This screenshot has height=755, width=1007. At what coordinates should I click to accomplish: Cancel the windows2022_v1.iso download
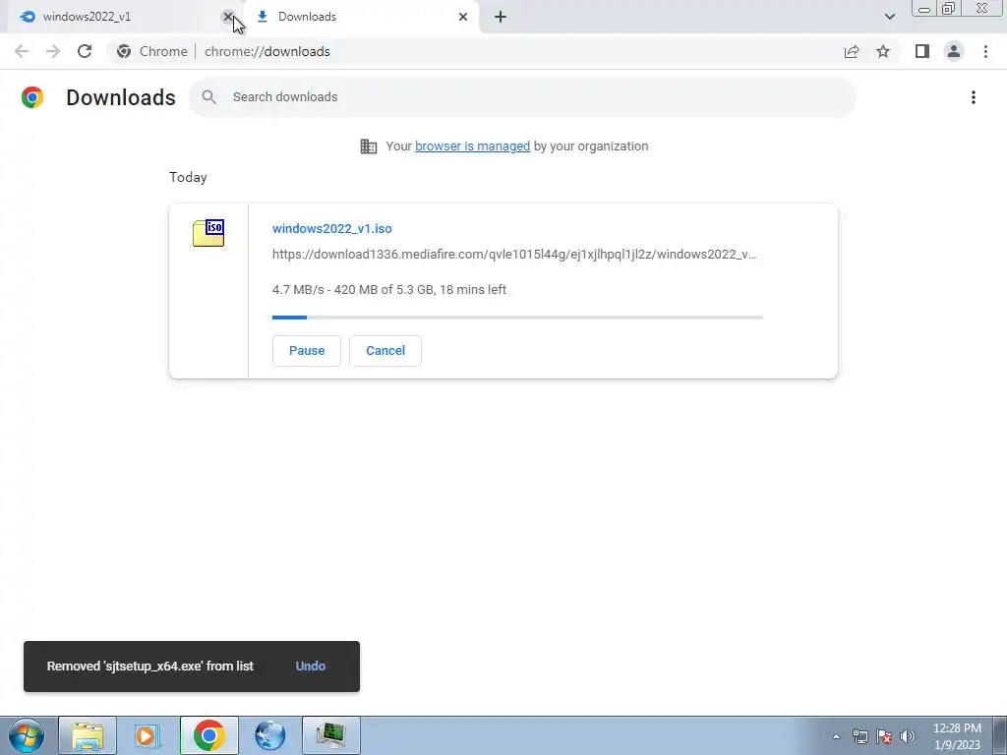tap(385, 351)
